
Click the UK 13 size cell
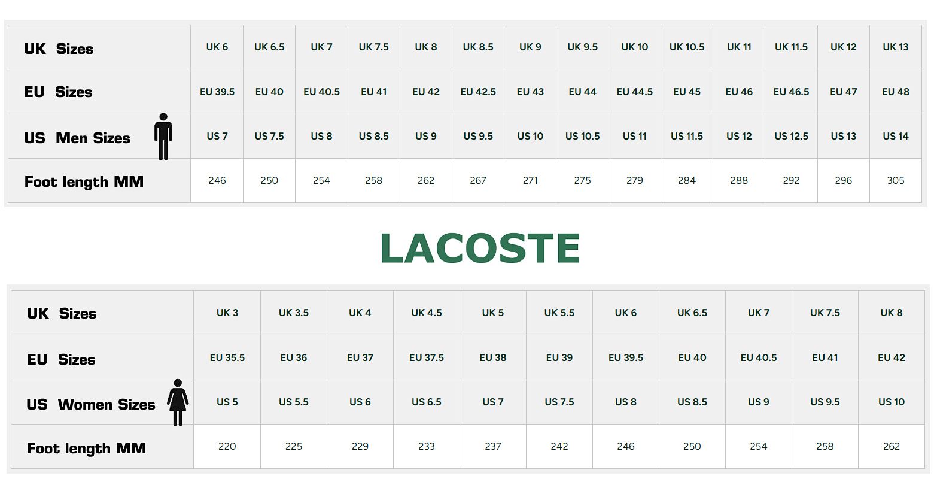[x=895, y=47]
